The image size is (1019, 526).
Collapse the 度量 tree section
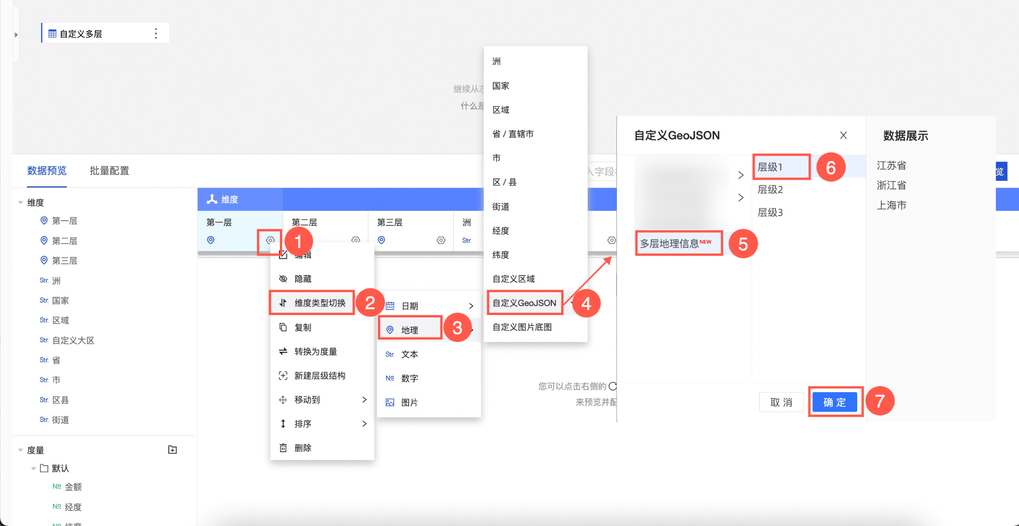[x=20, y=450]
